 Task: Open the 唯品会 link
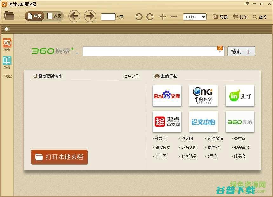point(240,156)
